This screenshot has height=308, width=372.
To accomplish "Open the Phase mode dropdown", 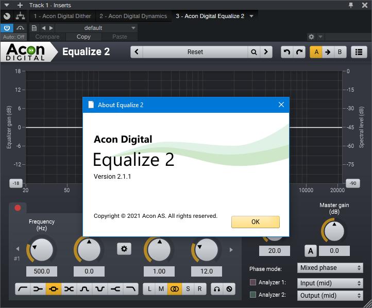I will click(330, 268).
